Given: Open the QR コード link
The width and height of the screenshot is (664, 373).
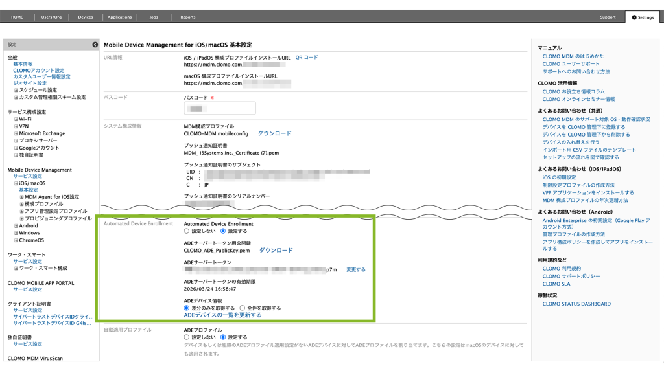Looking at the screenshot, I should 307,58.
